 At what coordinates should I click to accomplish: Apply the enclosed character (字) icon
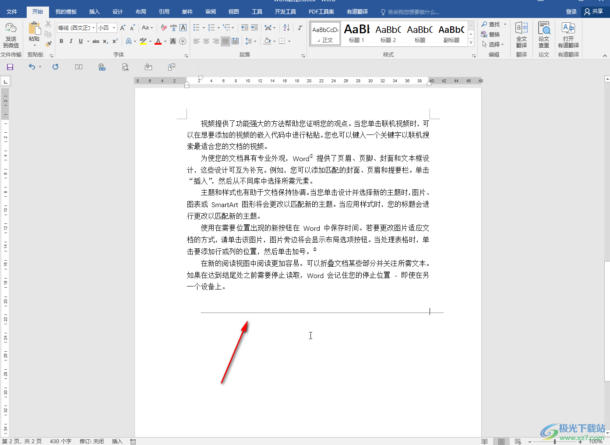pyautogui.click(x=183, y=41)
